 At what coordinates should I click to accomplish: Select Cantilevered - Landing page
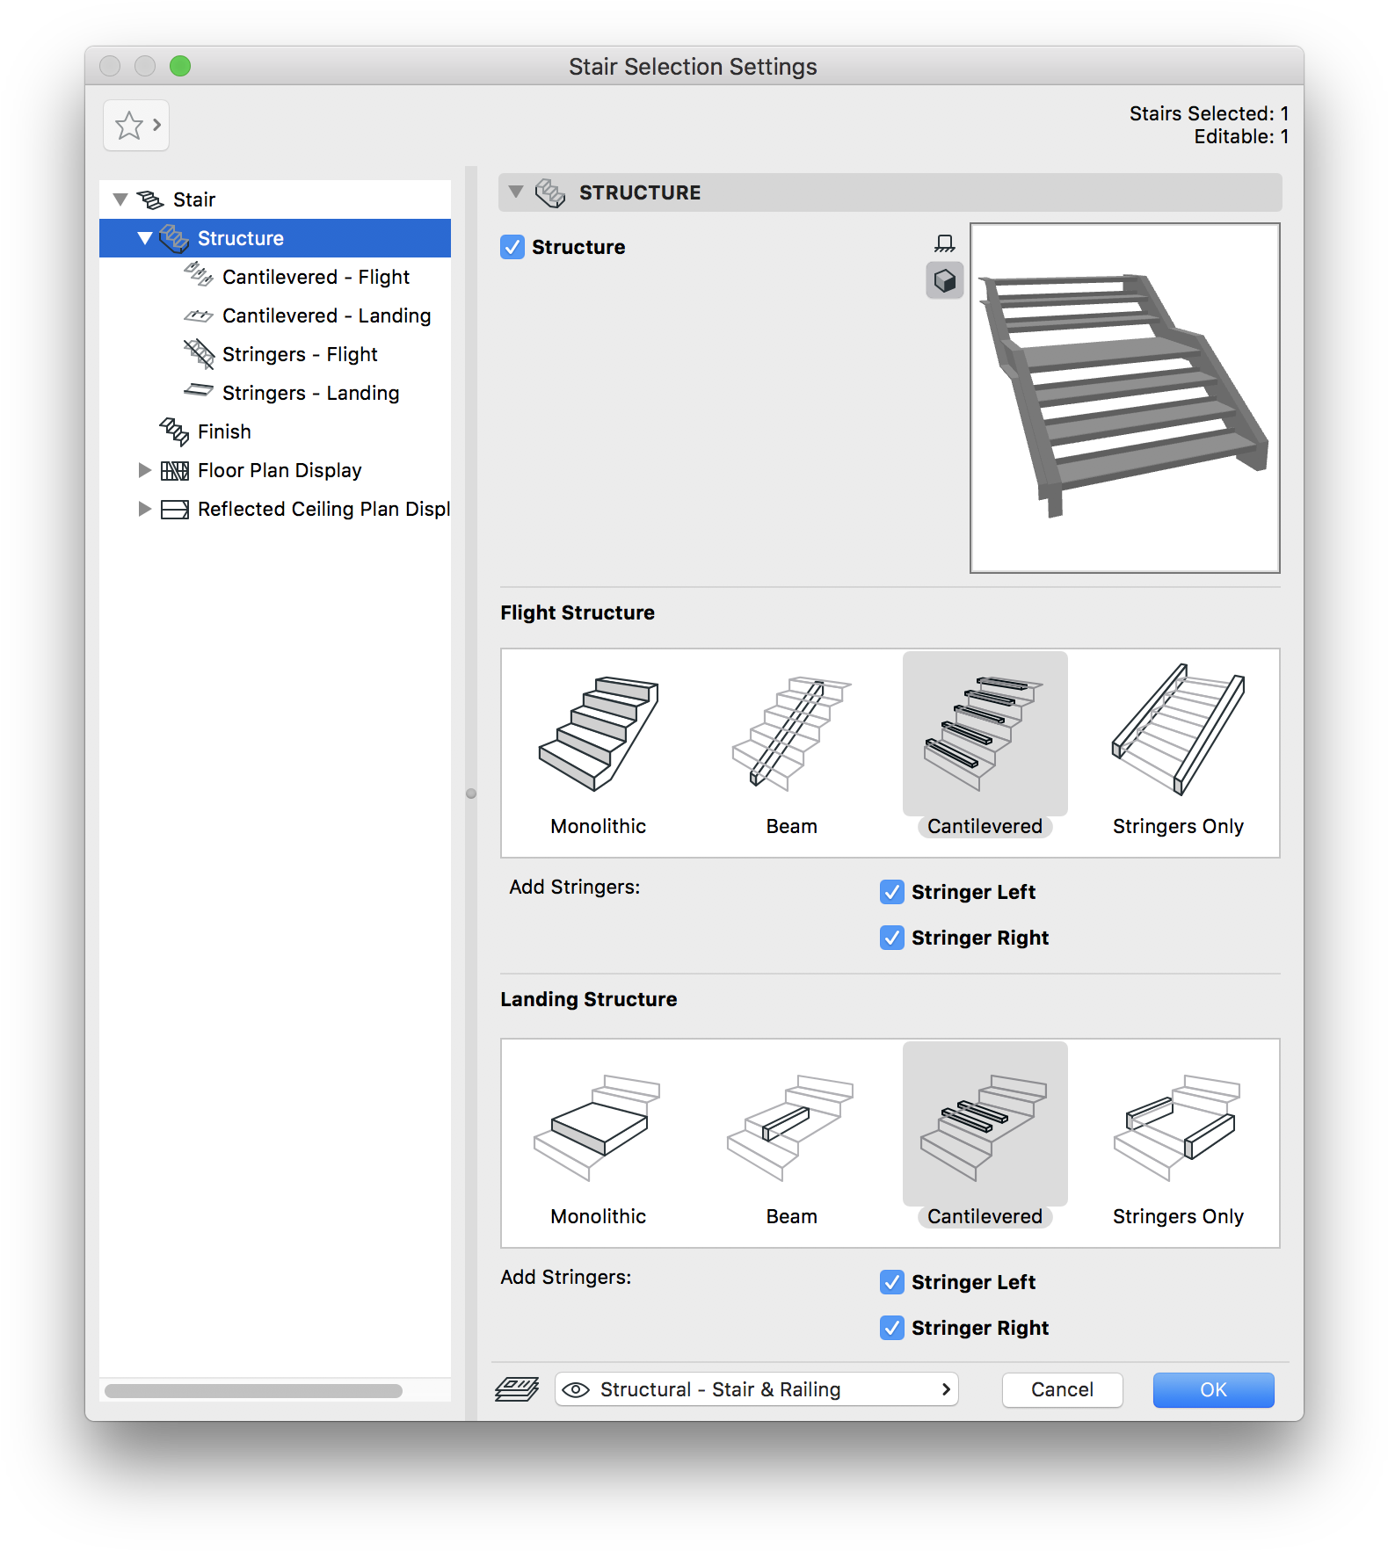(x=275, y=315)
